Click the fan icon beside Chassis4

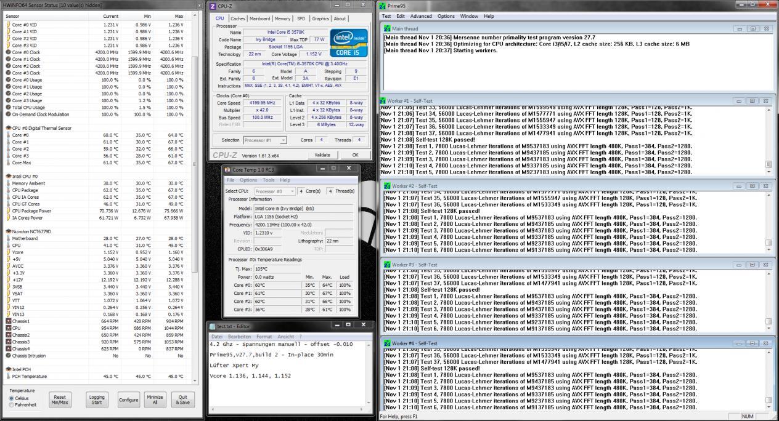(8, 348)
